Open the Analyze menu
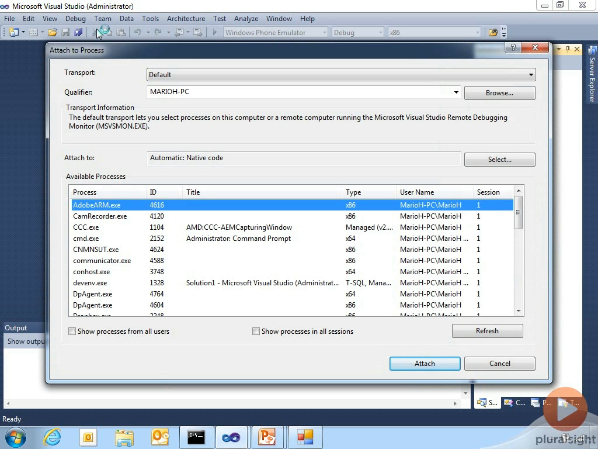This screenshot has width=598, height=449. click(246, 18)
